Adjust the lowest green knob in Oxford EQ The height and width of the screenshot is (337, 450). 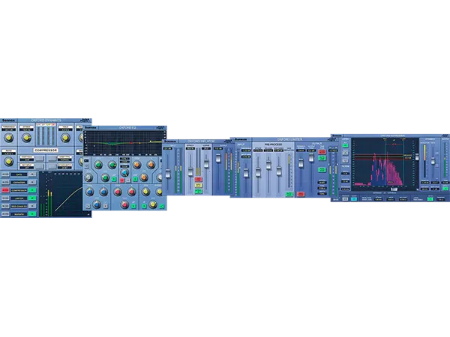click(105, 177)
